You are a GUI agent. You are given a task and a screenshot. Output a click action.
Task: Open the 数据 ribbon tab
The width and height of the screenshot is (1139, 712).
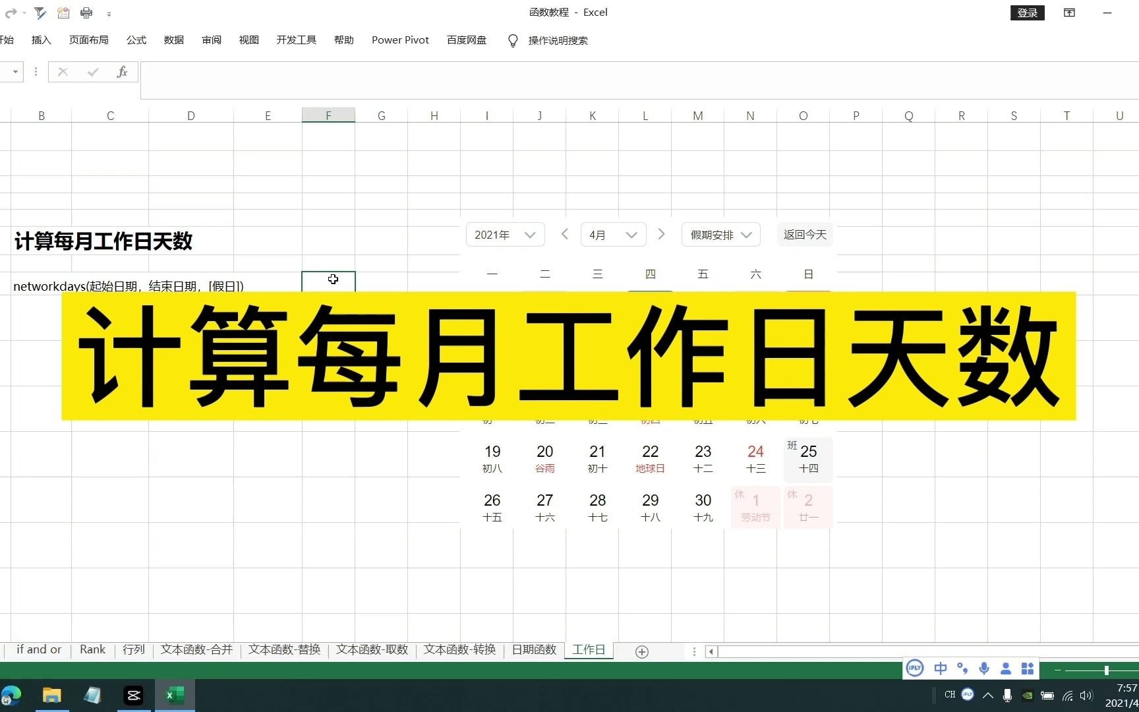click(x=174, y=40)
